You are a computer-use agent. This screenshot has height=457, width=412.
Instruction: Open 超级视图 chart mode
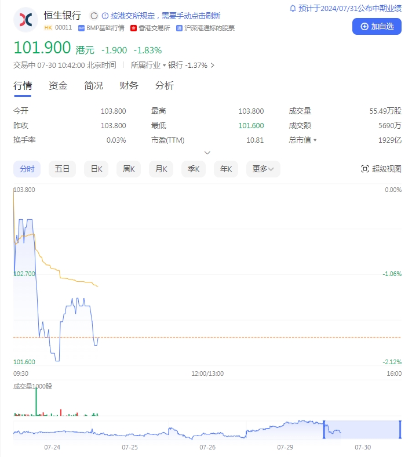381,169
